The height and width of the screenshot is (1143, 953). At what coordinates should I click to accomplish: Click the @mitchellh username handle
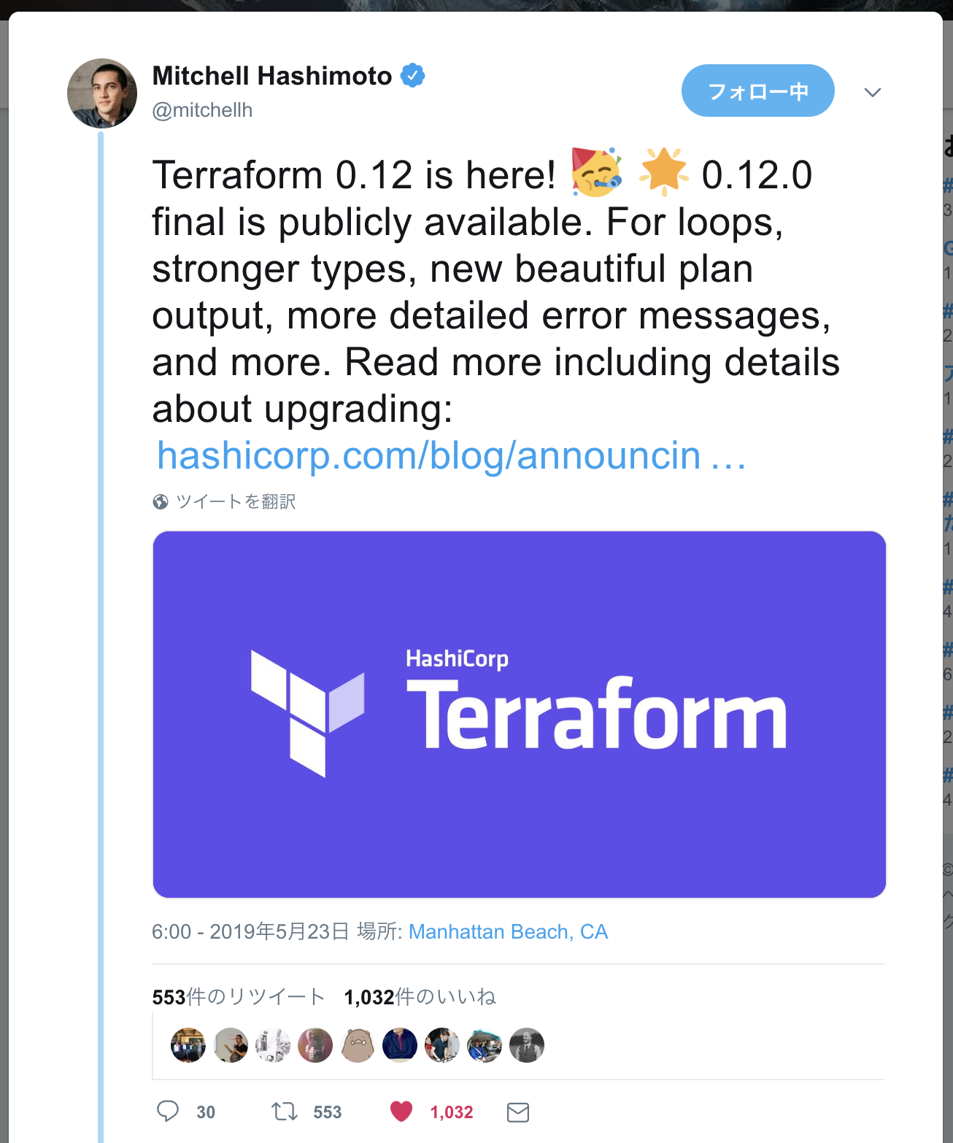point(203,110)
